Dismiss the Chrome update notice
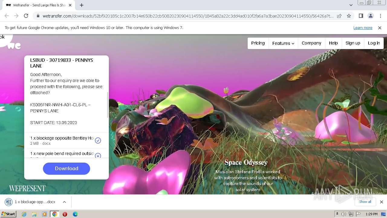 [380, 28]
